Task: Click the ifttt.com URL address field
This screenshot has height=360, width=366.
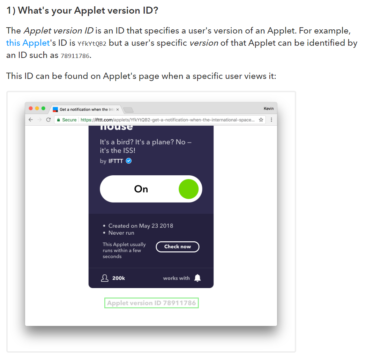Action: pyautogui.click(x=160, y=120)
